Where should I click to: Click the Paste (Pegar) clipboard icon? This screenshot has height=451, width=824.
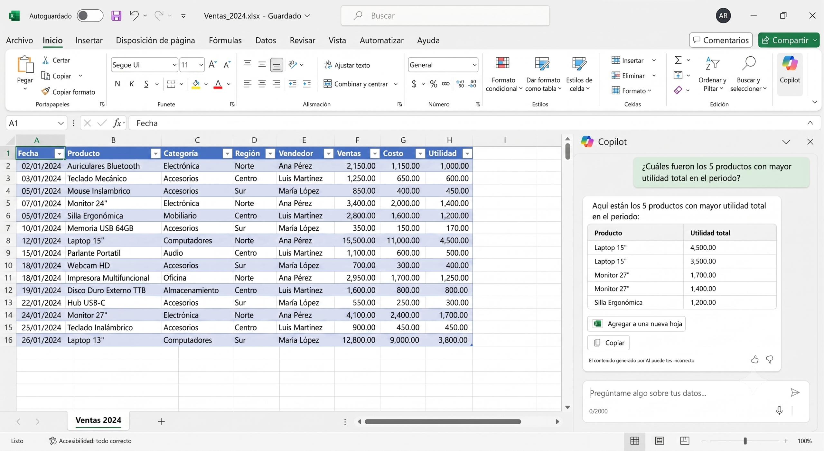tap(25, 64)
